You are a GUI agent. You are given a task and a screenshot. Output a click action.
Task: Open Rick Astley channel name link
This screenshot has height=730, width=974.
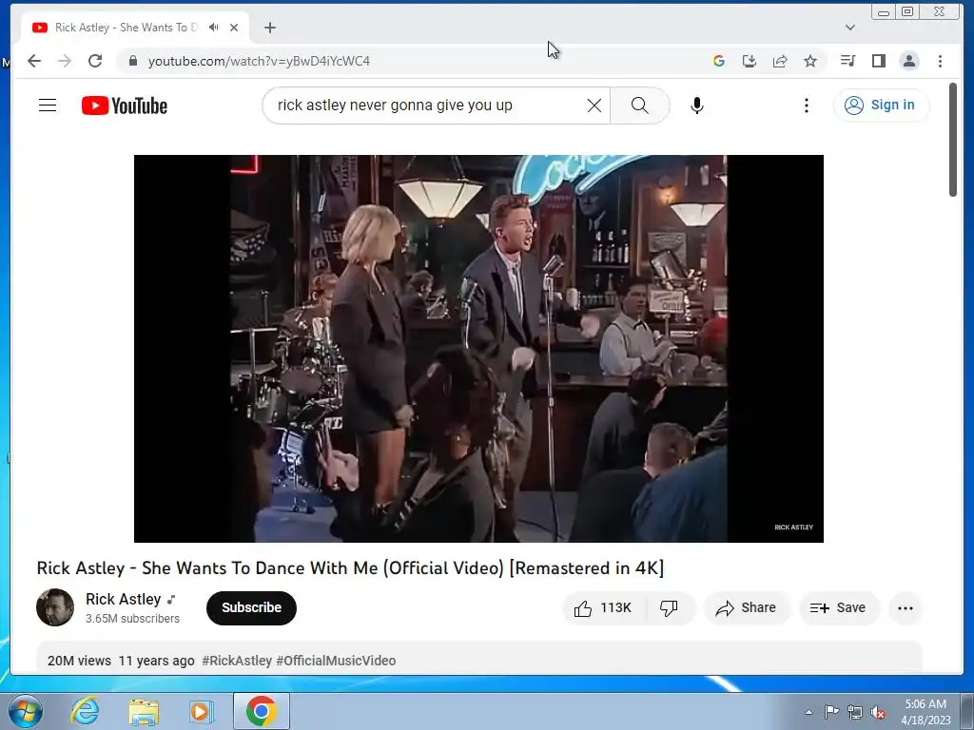click(x=123, y=599)
